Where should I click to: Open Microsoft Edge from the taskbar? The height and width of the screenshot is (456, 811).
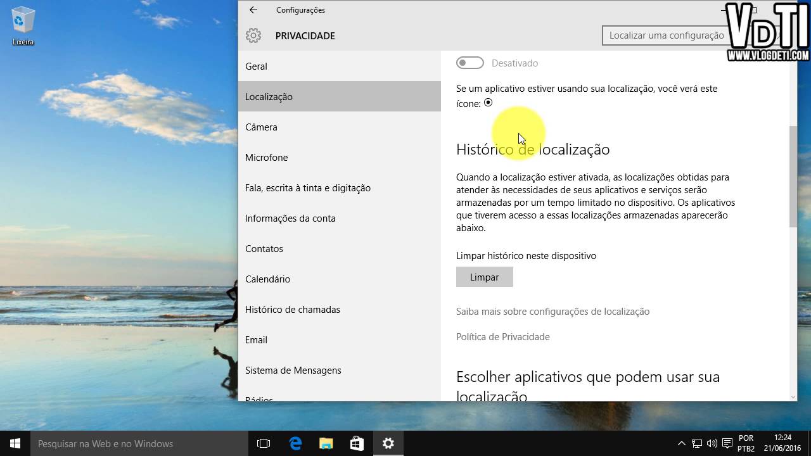pyautogui.click(x=295, y=443)
